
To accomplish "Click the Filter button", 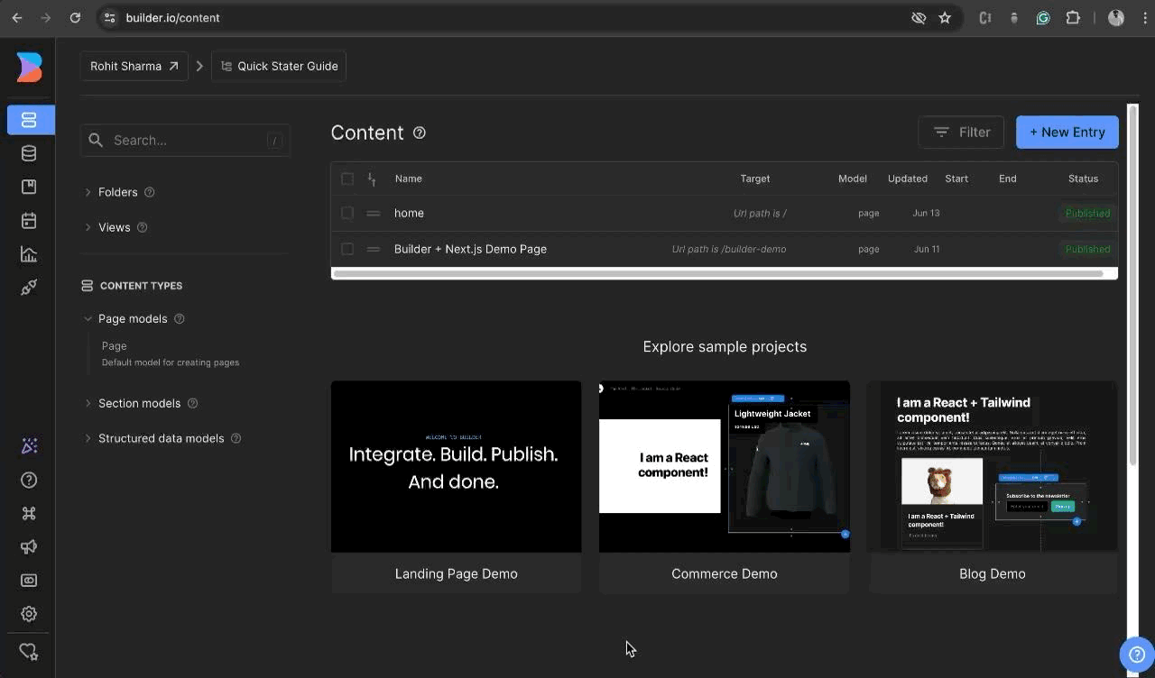I will pyautogui.click(x=961, y=132).
